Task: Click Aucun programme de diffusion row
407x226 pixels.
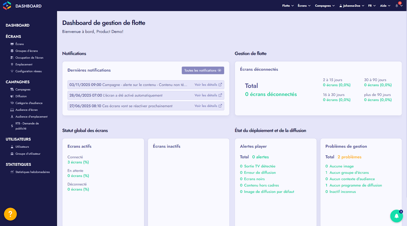Action: tap(354, 185)
